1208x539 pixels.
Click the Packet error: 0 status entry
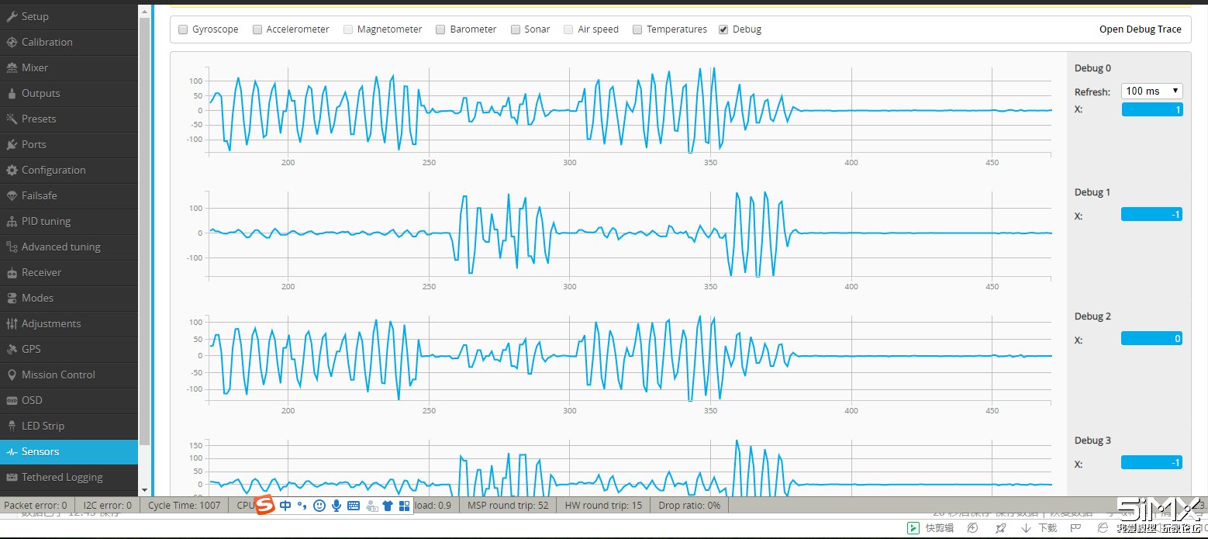36,505
